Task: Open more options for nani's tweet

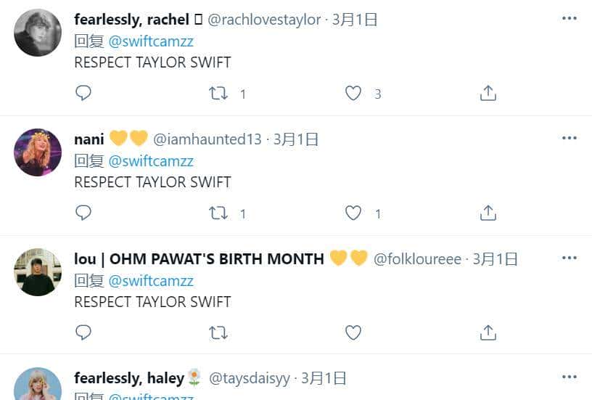Action: [569, 138]
